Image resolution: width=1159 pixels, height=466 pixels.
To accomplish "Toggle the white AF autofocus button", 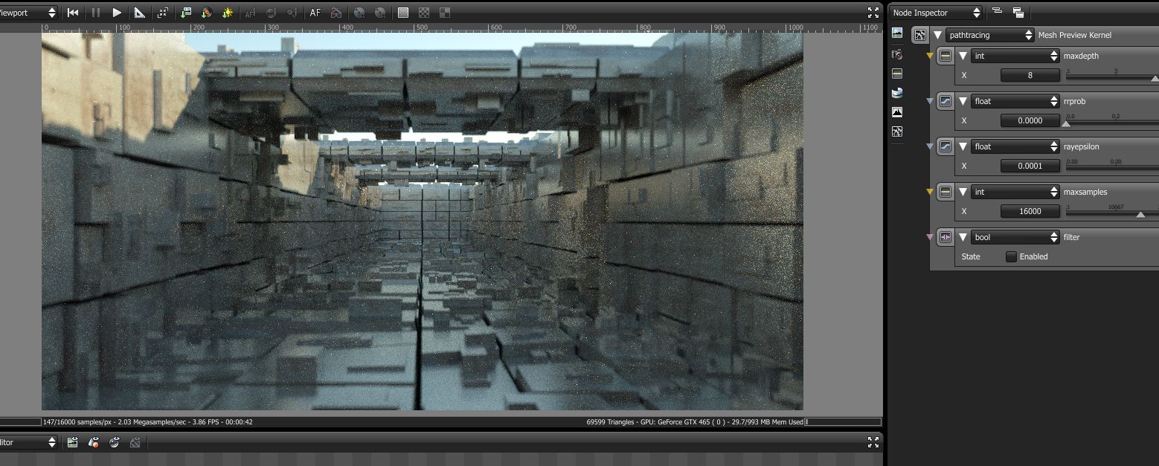I will (x=315, y=13).
